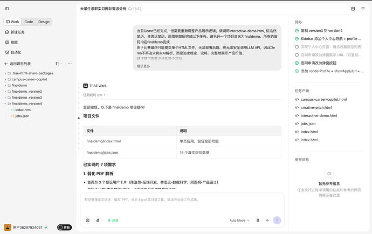This screenshot has width=372, height=234.
Task: Click unchecked todo 官网申请改为弹窗展示 URL
Action: (x=330, y=55)
